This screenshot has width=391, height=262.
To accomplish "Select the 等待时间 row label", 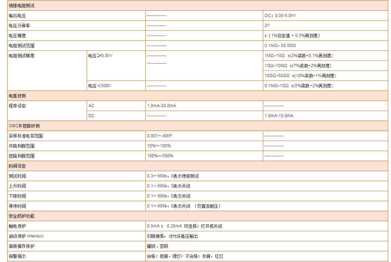I will (x=17, y=206).
